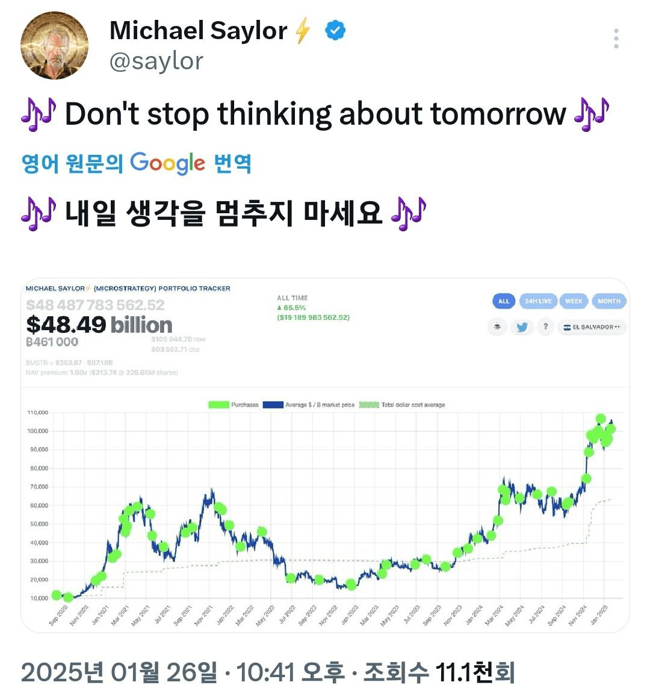Switch to the MONTH tab

pos(609,301)
